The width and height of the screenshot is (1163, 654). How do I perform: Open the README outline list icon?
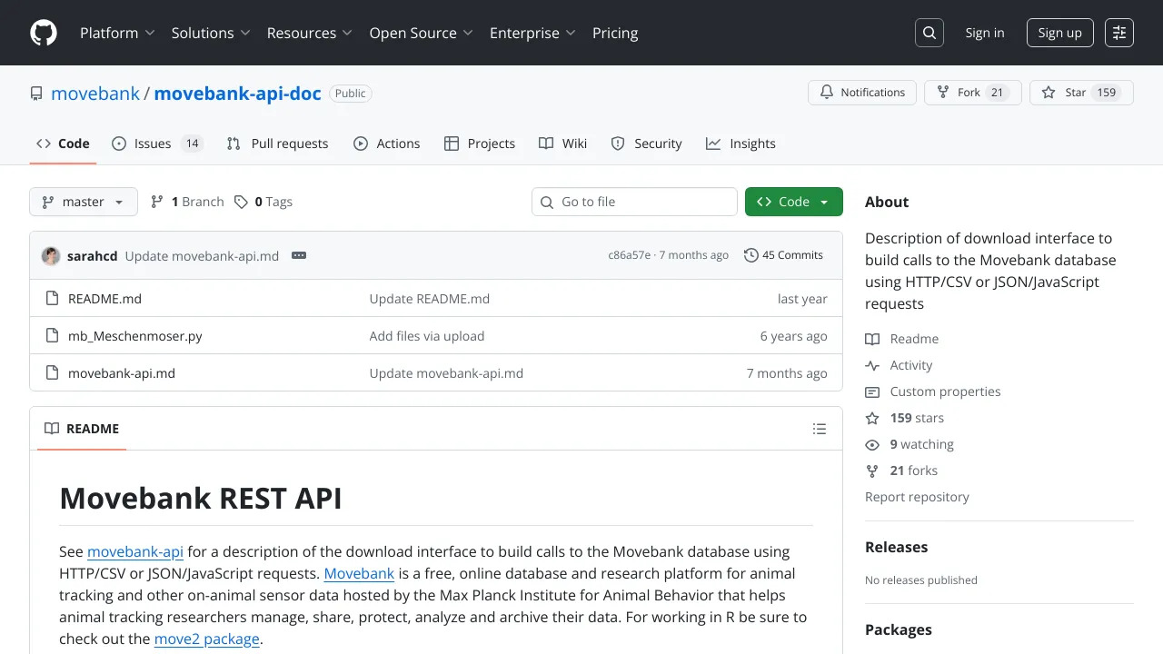pyautogui.click(x=820, y=429)
